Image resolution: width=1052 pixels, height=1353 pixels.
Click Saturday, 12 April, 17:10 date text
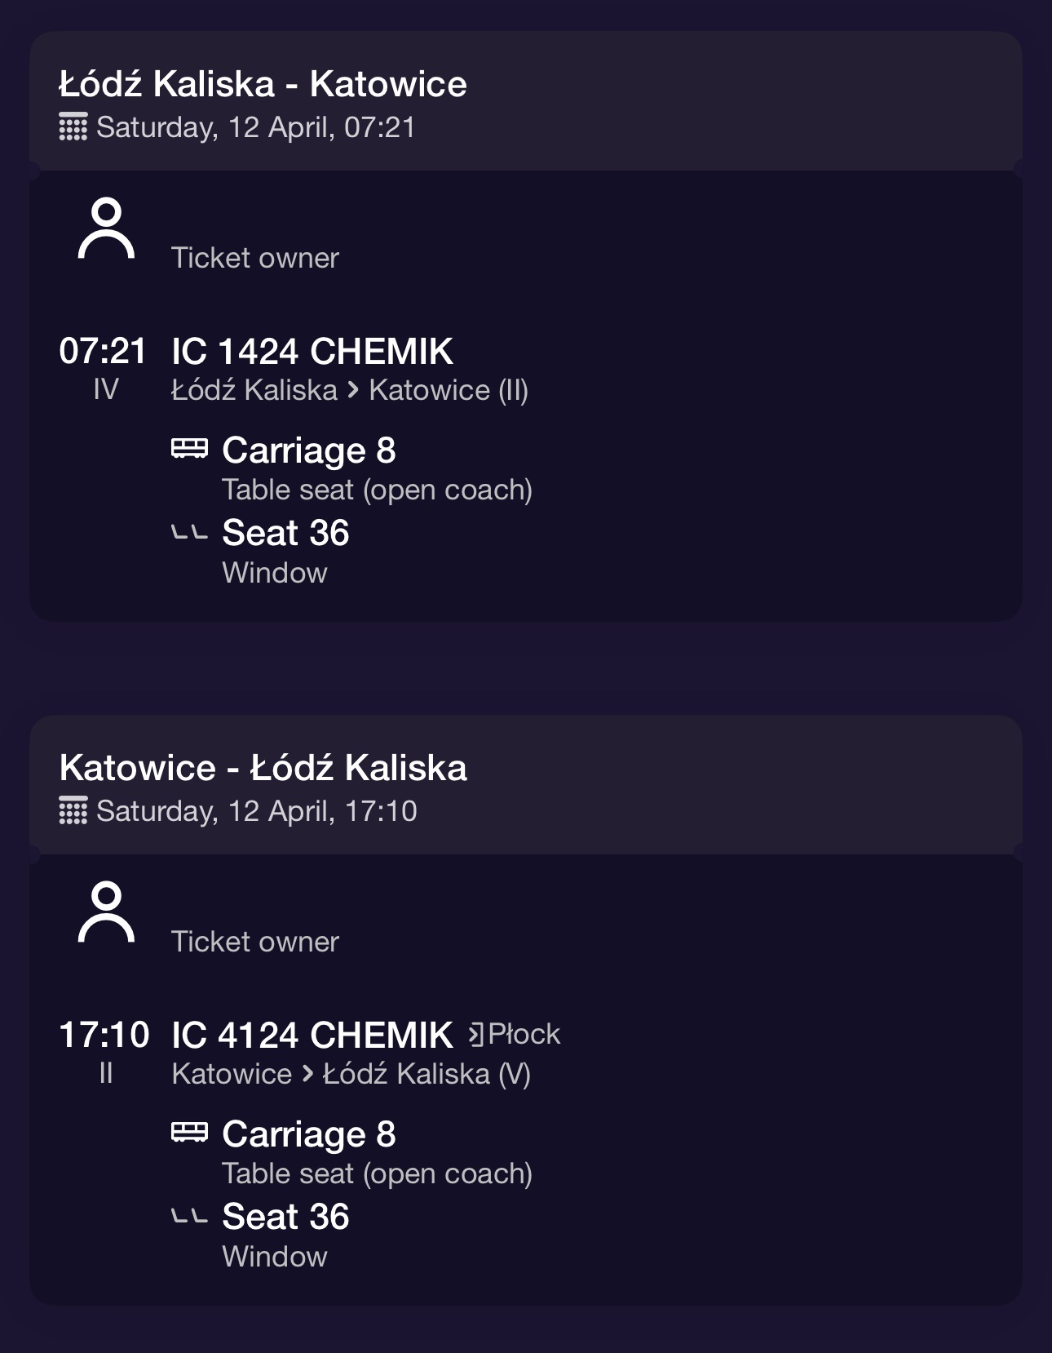[257, 812]
